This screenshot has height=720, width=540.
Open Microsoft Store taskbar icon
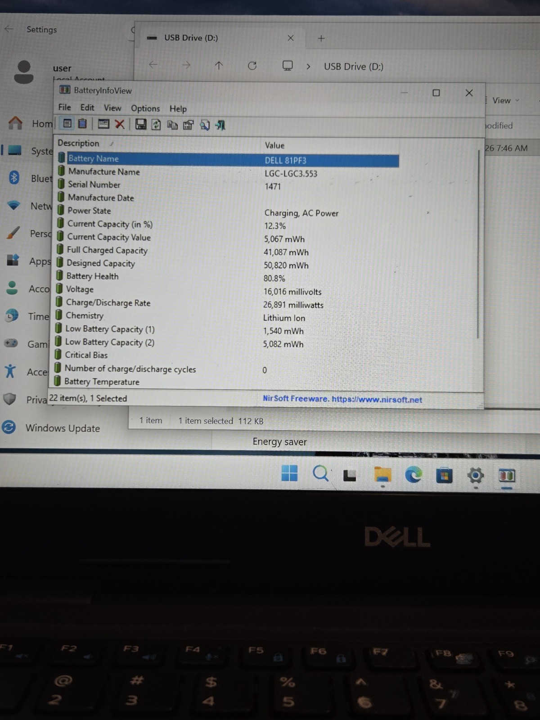coord(444,476)
